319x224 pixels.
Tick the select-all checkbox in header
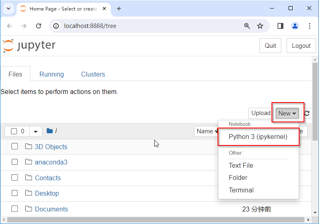(x=14, y=131)
